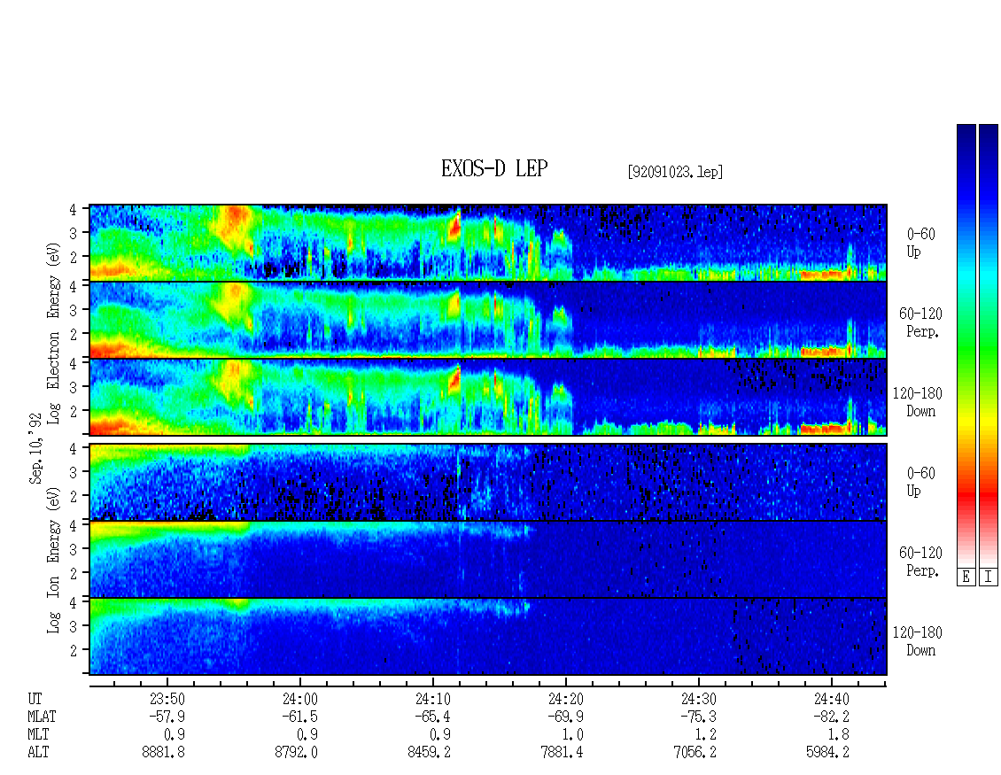Click the boxed I label under color bar

coord(989,577)
